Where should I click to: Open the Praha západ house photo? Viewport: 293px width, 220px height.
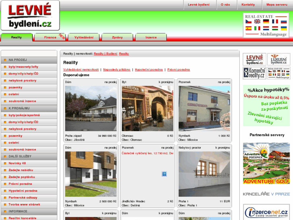point(91,109)
